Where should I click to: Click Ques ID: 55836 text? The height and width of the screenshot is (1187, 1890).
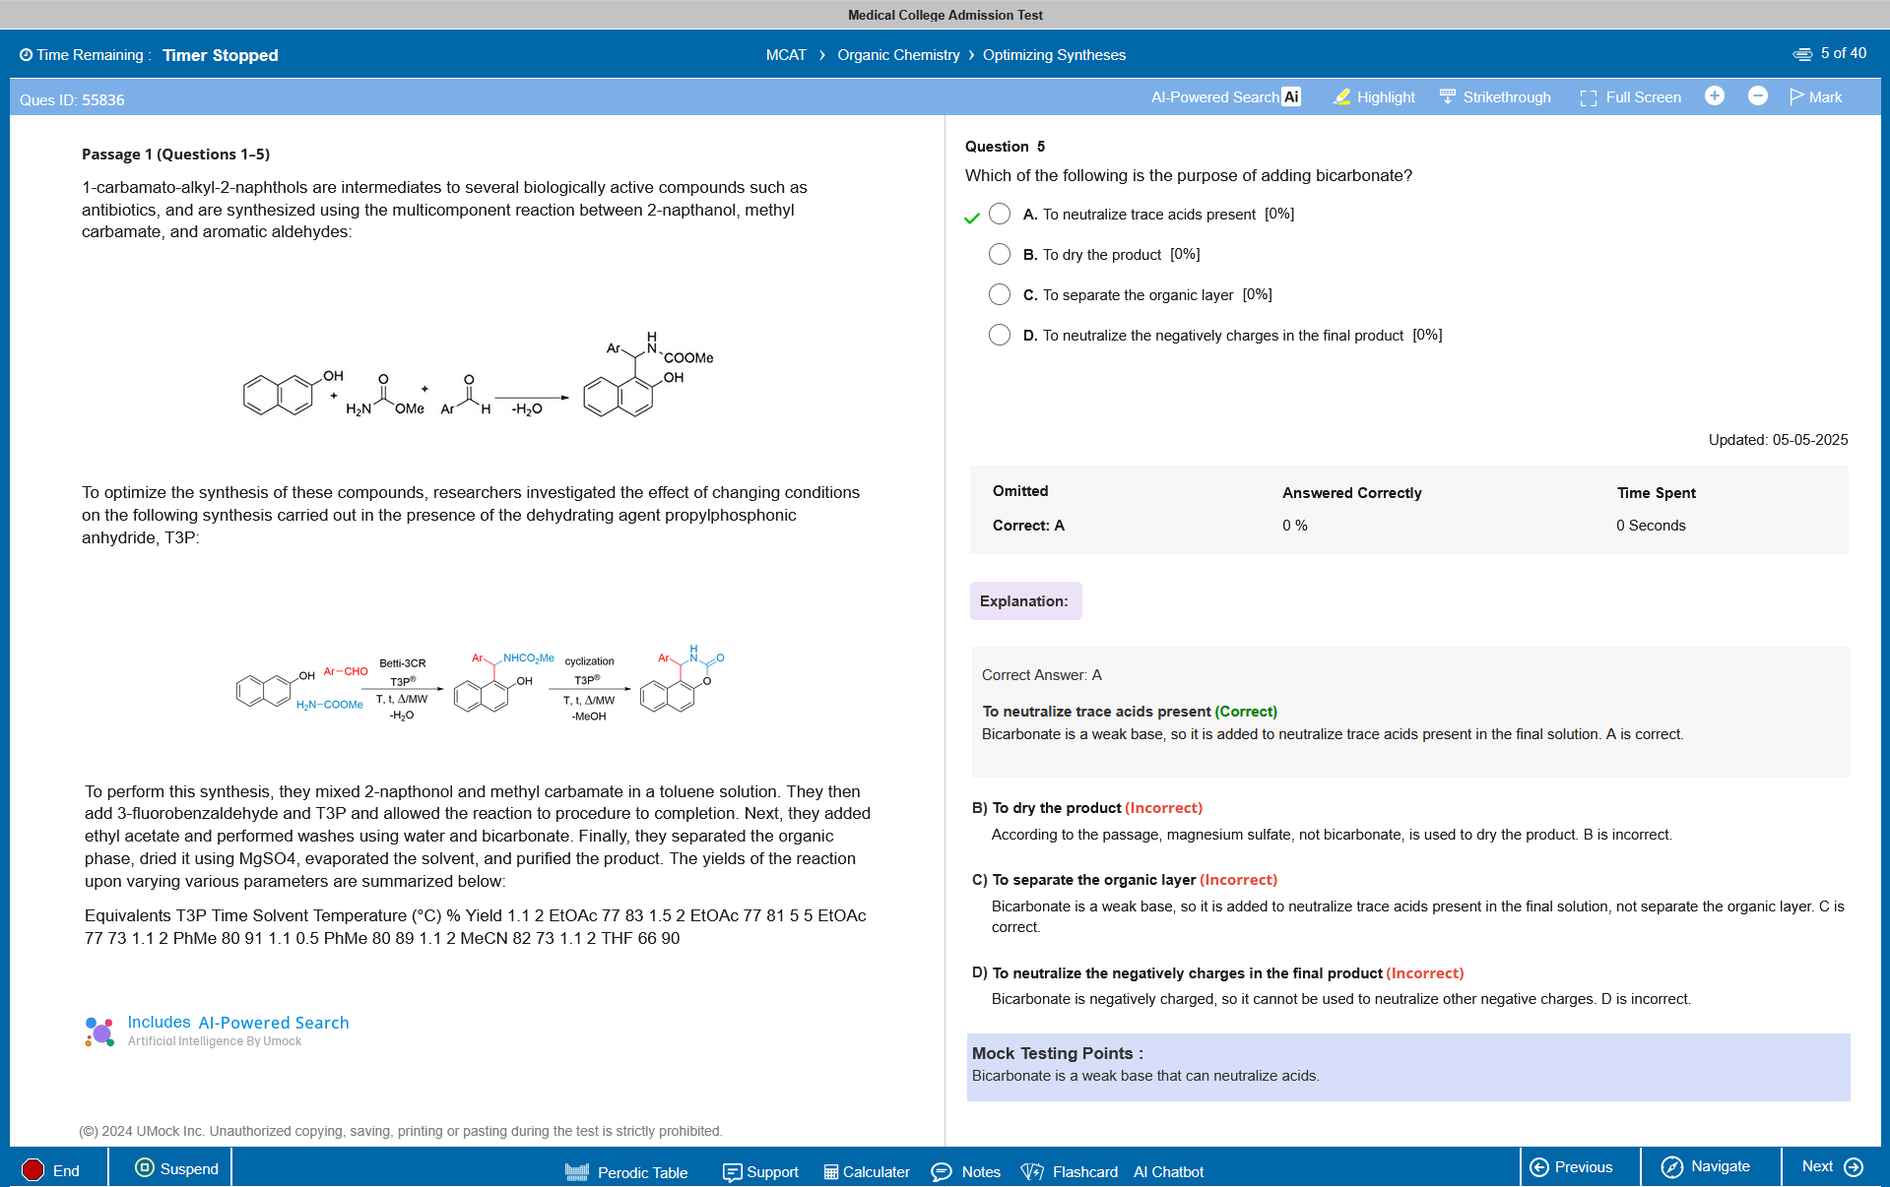72,99
